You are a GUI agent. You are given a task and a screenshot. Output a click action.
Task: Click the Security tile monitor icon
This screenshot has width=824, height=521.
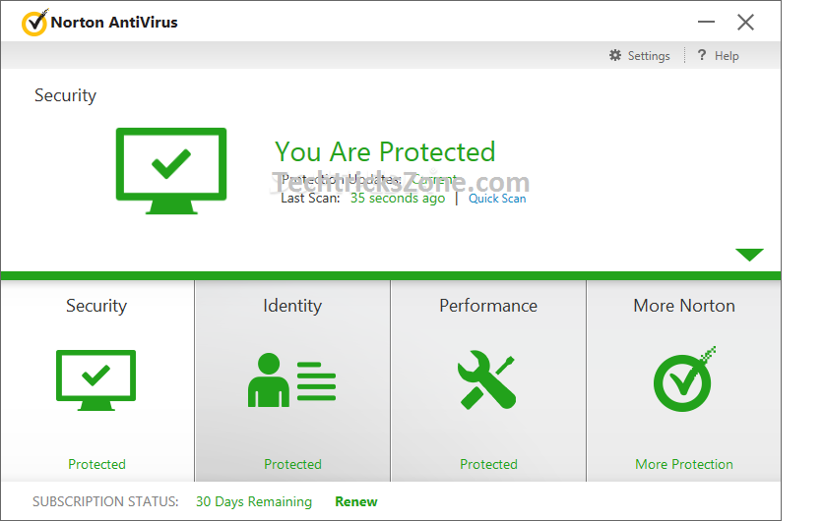pos(96,380)
